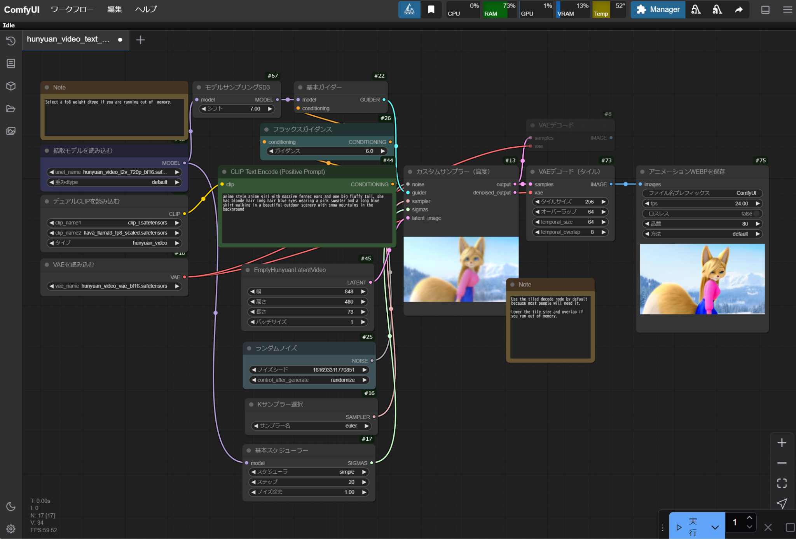Viewport: 796px width, 539px height.
Task: Toggle the lossless (ロスレス) switch
Action: (x=756, y=214)
